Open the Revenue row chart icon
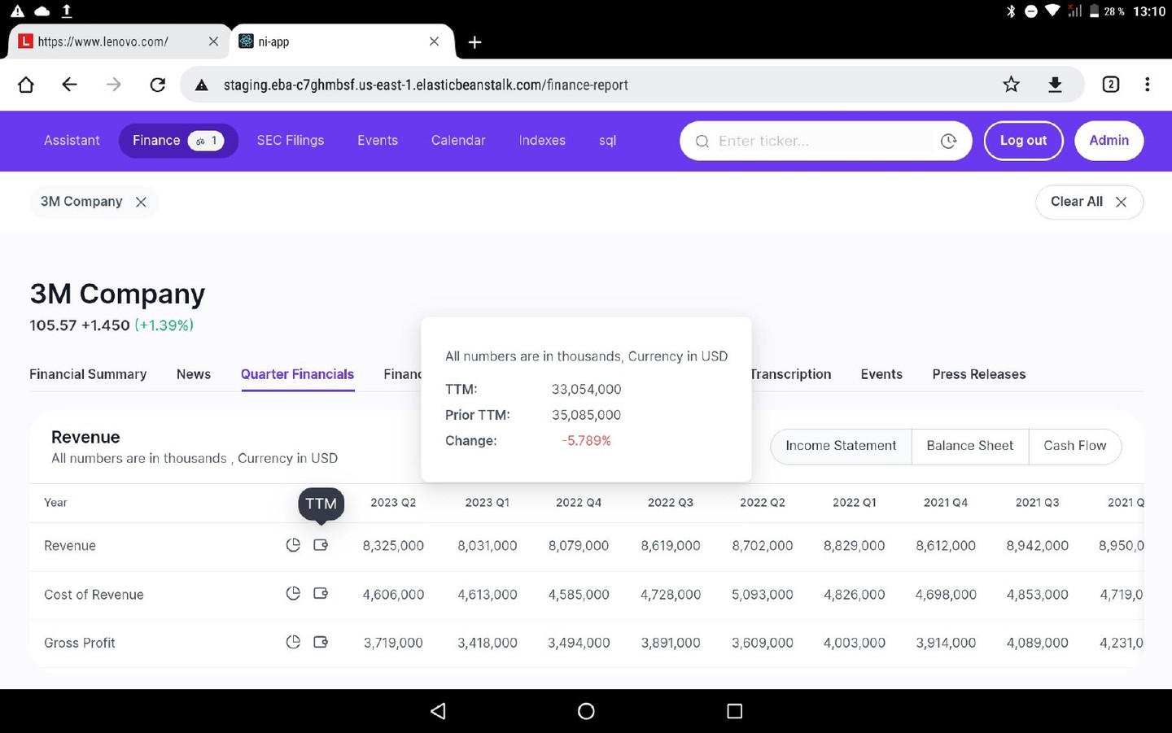Screen dimensions: 1172x733 (293, 545)
